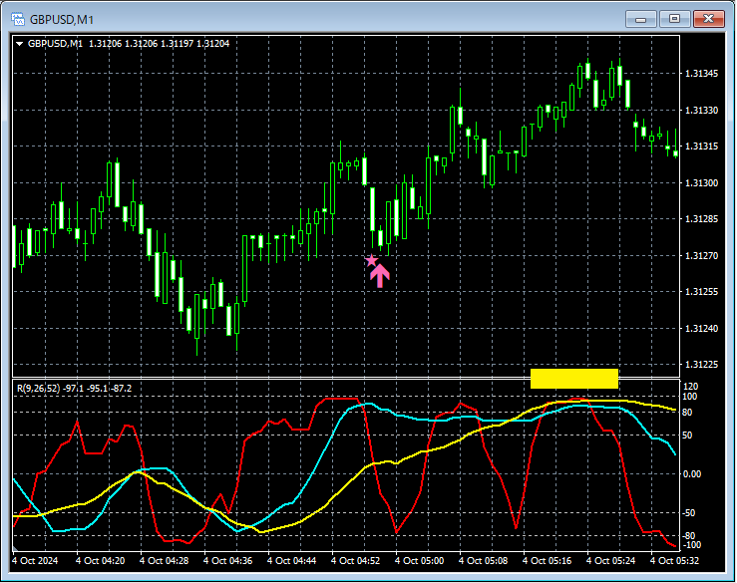737x583 pixels.
Task: Click price level 1.31240 on the scale
Action: 701,329
